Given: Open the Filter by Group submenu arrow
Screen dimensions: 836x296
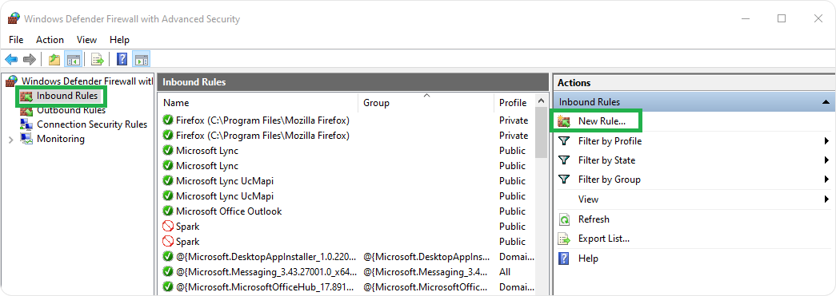Looking at the screenshot, I should click(826, 180).
